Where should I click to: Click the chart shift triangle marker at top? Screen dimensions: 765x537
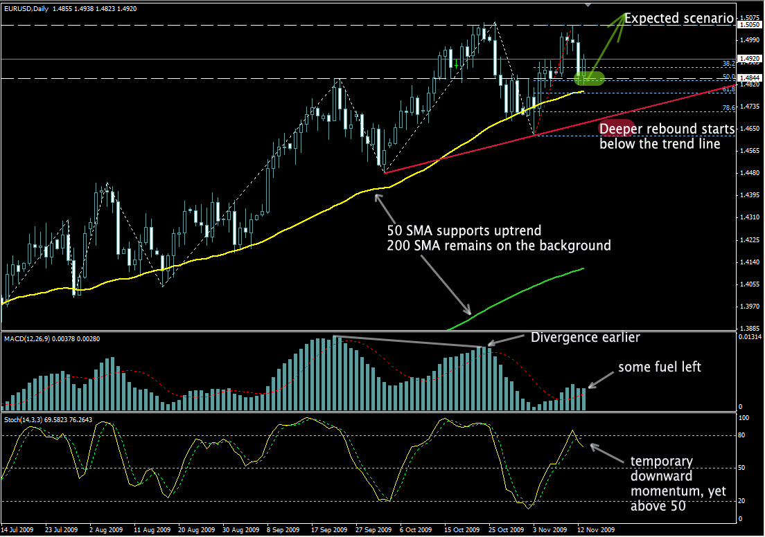click(588, 4)
